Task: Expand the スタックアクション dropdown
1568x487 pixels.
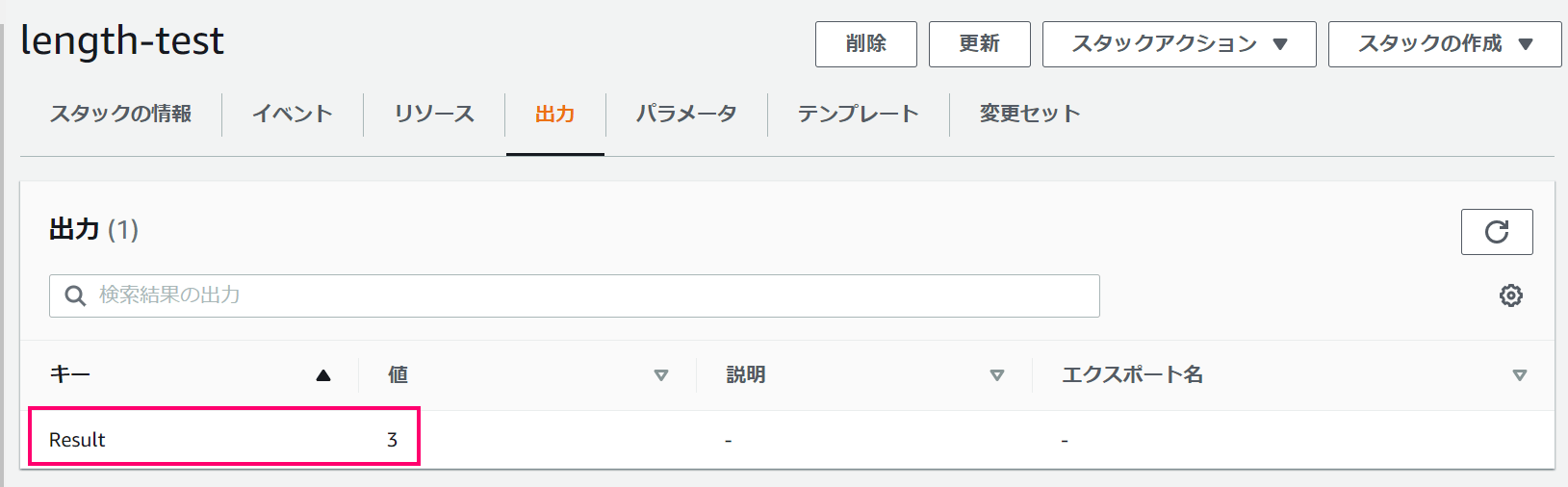Action: [1179, 44]
